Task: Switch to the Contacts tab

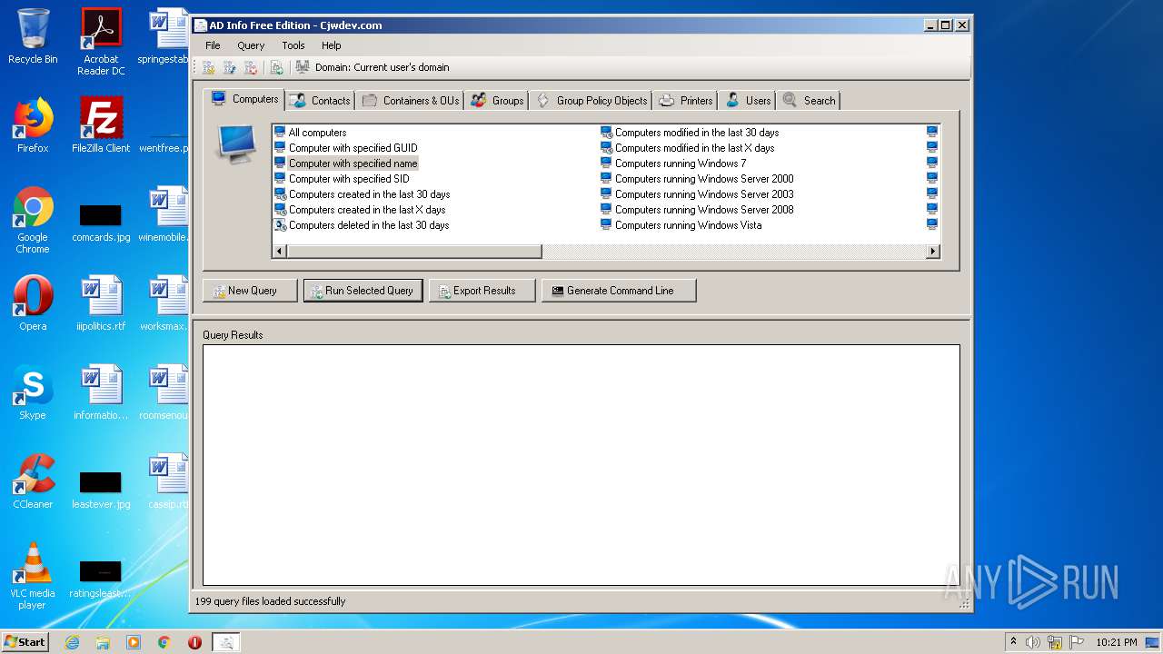Action: click(320, 101)
